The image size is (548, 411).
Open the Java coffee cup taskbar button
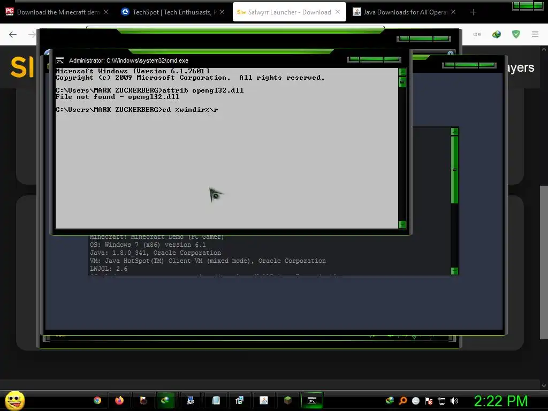pyautogui.click(x=264, y=400)
